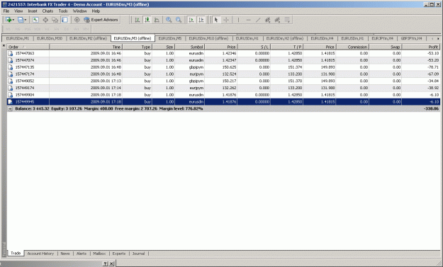The image size is (443, 267).
Task: Click the Zoom Out magnifier icon
Action: pyautogui.click(x=179, y=20)
